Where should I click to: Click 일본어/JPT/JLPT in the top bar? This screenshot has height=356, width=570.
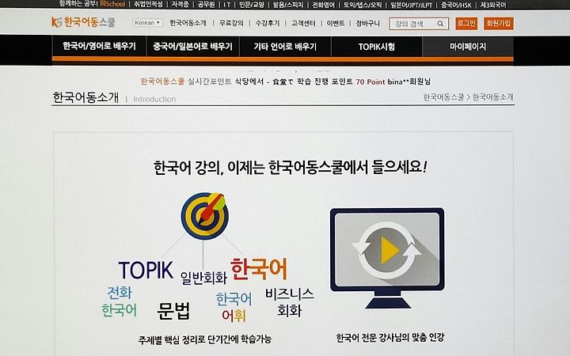412,5
